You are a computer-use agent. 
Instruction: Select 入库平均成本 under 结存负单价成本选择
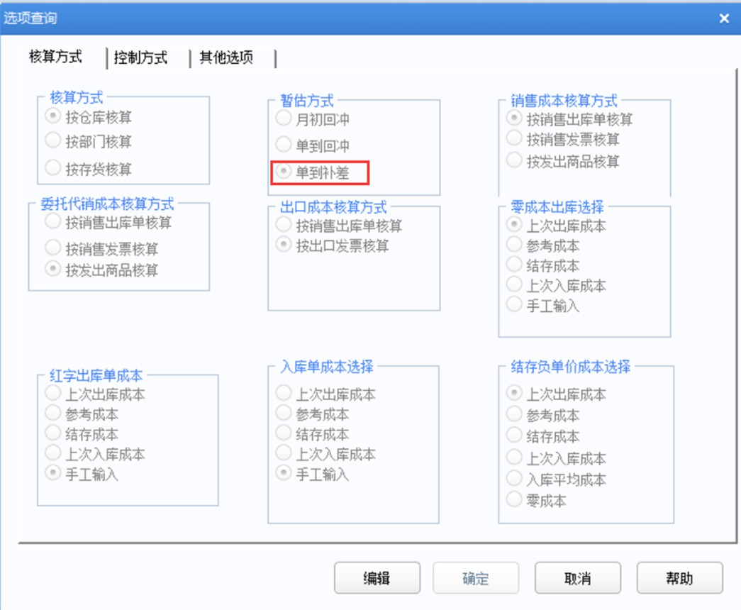point(515,479)
